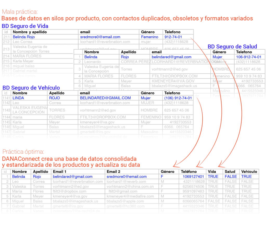
Task: Click the 'BD Seguro de Salud' title
Action: (232, 47)
